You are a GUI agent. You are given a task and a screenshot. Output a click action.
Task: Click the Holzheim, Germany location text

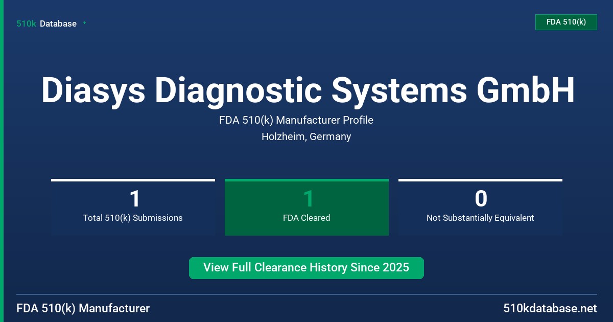coord(306,137)
